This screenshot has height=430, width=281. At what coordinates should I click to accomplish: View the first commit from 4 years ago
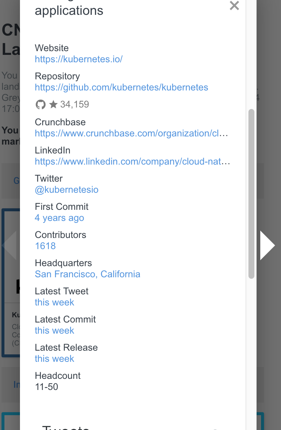tap(59, 218)
